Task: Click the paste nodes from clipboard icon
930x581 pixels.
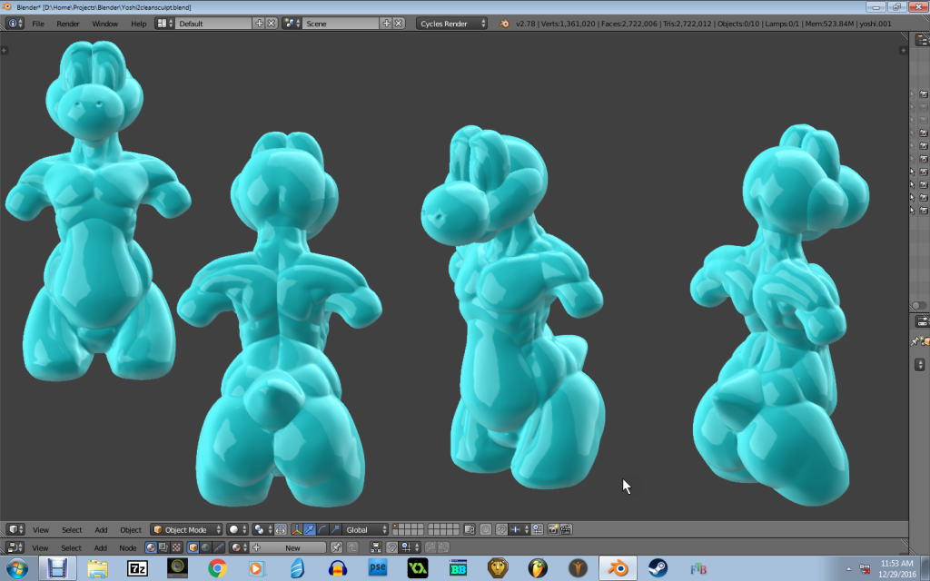Action: tap(443, 547)
